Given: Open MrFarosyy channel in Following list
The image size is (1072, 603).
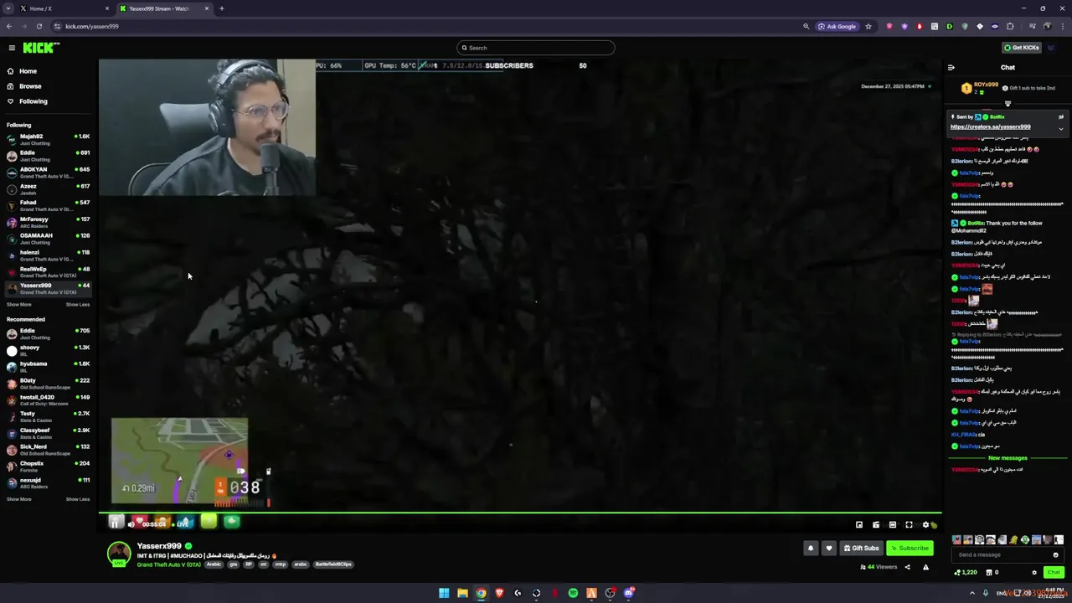Looking at the screenshot, I should (x=48, y=222).
